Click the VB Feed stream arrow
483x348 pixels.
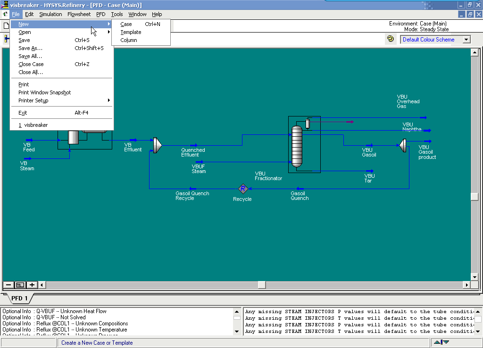[x=30, y=140]
